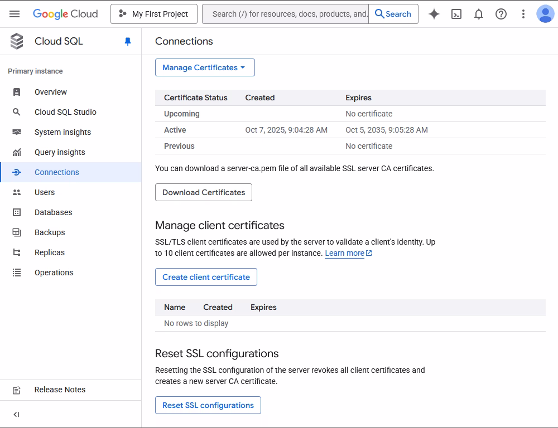Collapse the sidebar using the bottom arrow
This screenshot has width=558, height=428.
click(16, 414)
